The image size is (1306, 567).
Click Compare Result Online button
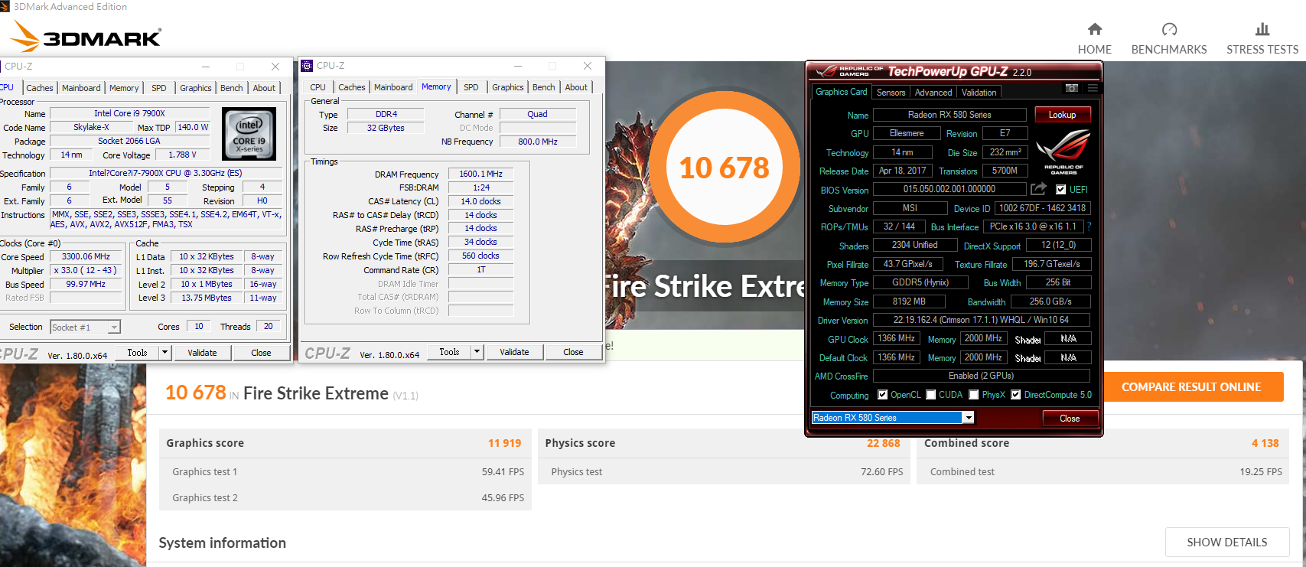click(1191, 387)
